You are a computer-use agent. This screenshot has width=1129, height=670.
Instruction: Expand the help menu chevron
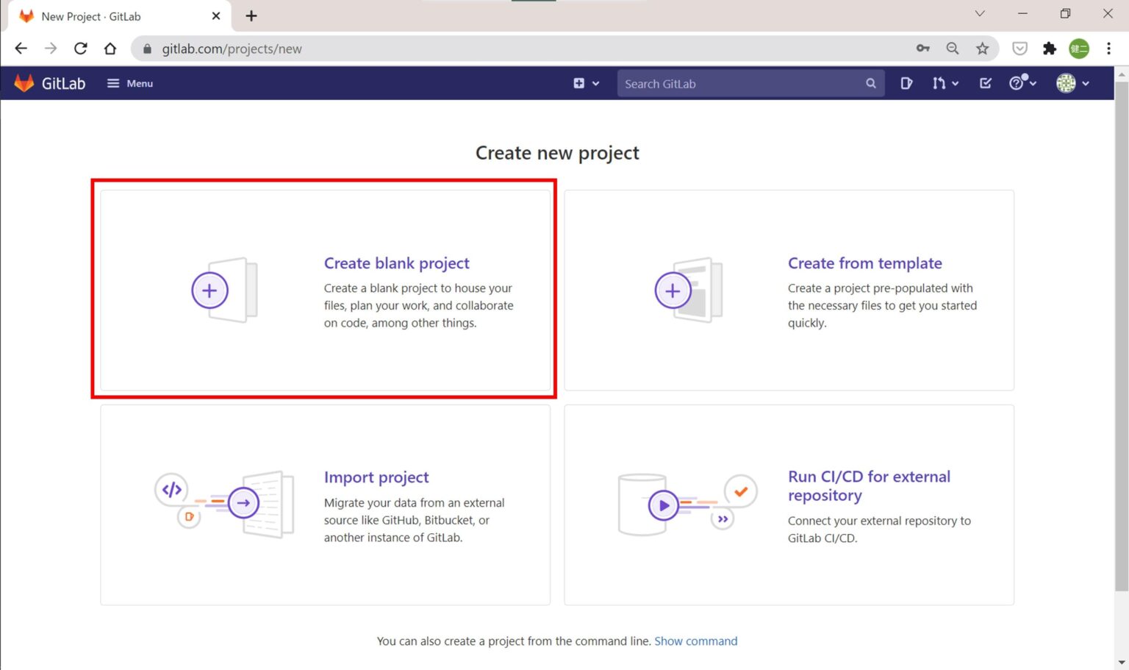click(1032, 83)
